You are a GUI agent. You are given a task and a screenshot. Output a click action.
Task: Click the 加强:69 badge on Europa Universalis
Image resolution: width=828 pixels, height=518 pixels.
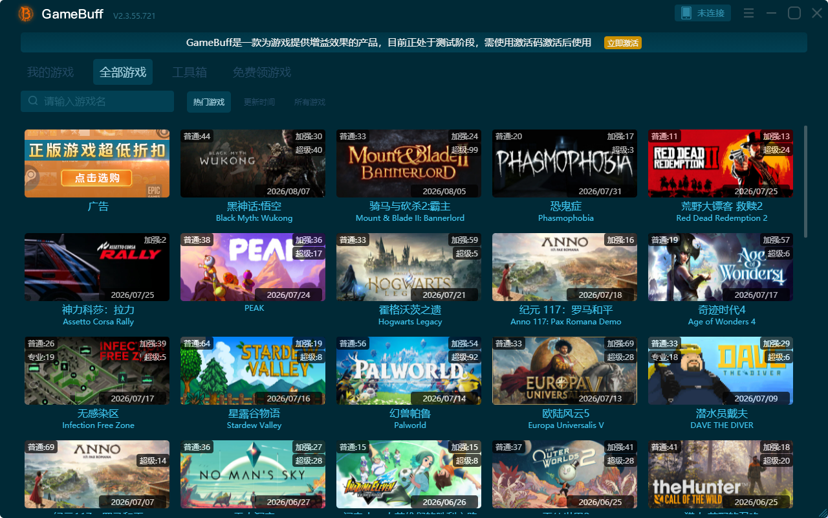pos(620,344)
